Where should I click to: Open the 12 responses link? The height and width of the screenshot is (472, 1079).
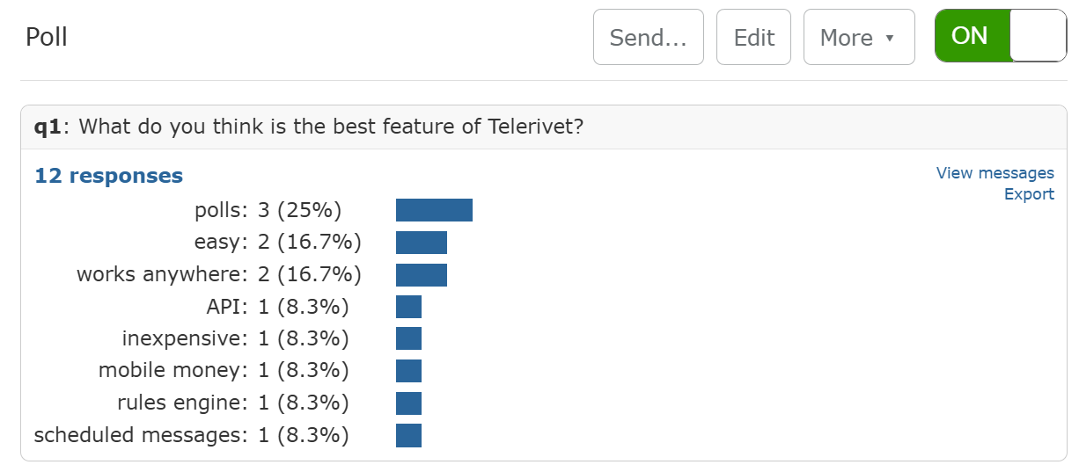pos(108,176)
